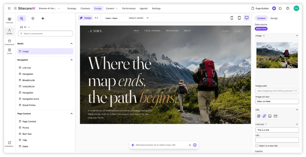Open the Default variant dropdown

click(139, 18)
